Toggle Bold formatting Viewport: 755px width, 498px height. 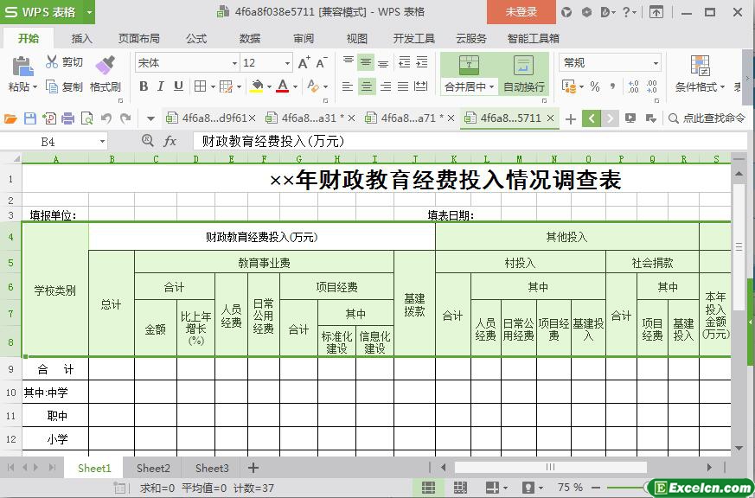[x=144, y=86]
